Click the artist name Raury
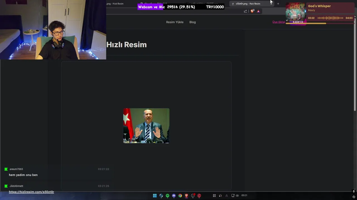 click(x=312, y=10)
